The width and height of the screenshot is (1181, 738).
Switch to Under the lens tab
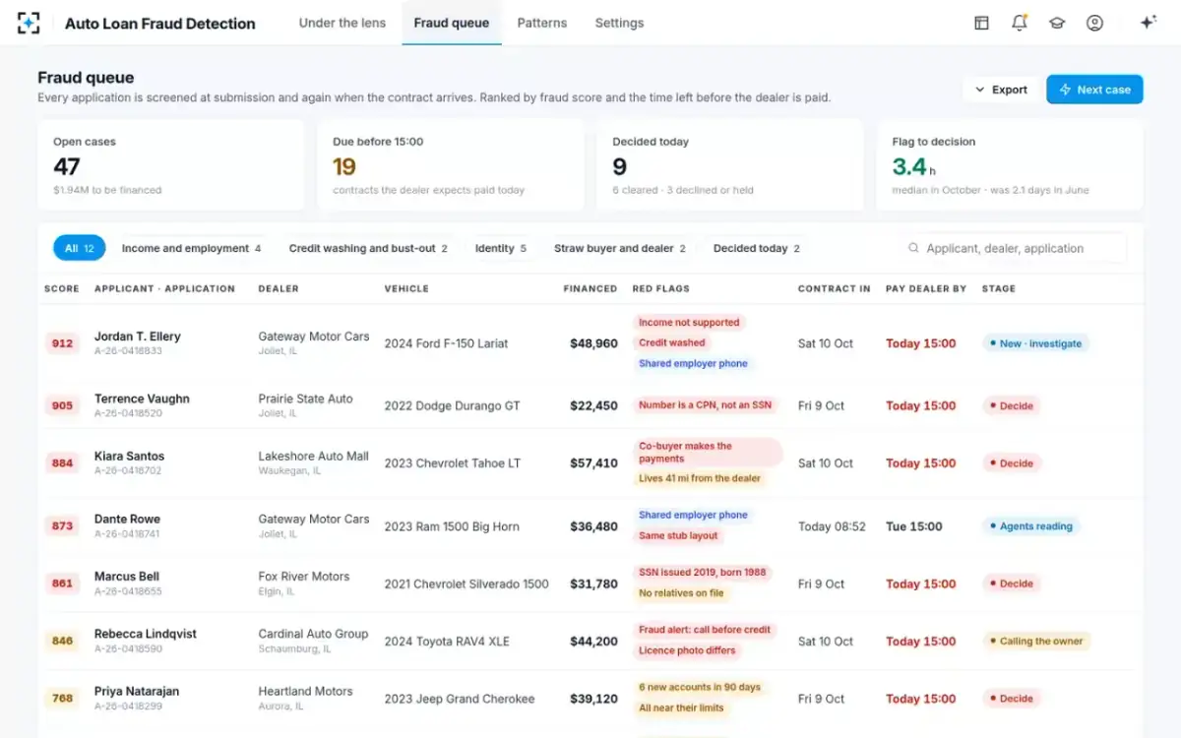[342, 23]
